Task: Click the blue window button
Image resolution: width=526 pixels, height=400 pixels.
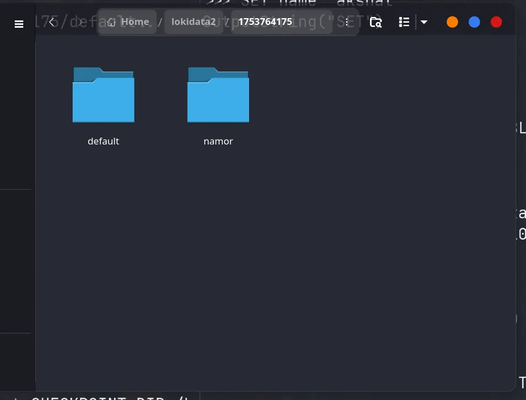Action: click(x=474, y=22)
